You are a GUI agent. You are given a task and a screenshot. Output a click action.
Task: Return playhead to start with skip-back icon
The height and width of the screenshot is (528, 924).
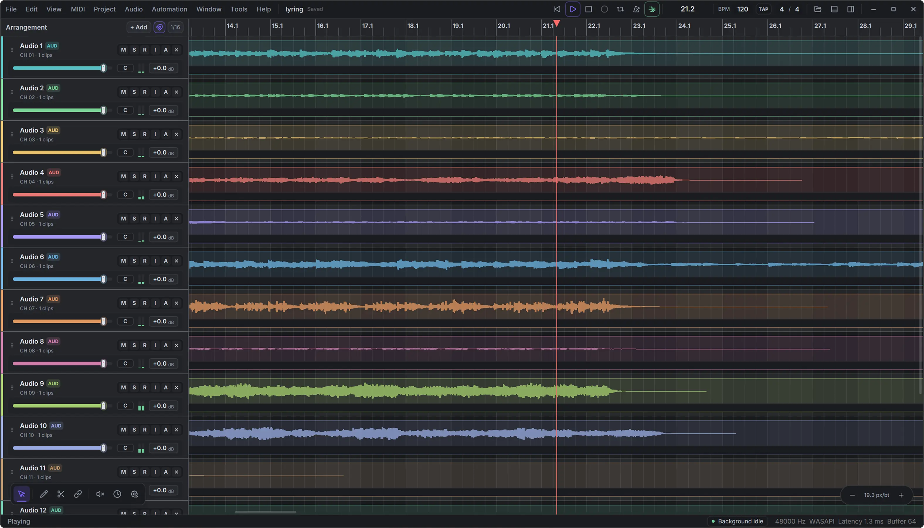point(557,9)
